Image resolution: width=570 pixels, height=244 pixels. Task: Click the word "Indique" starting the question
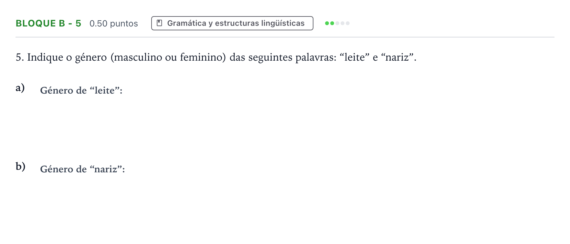pos(45,57)
